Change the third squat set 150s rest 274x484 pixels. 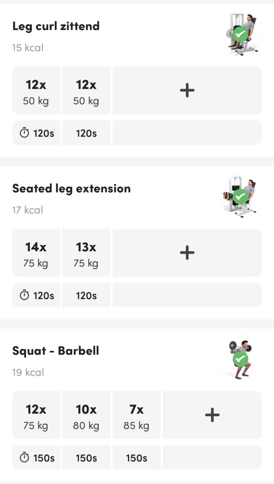tap(136, 458)
